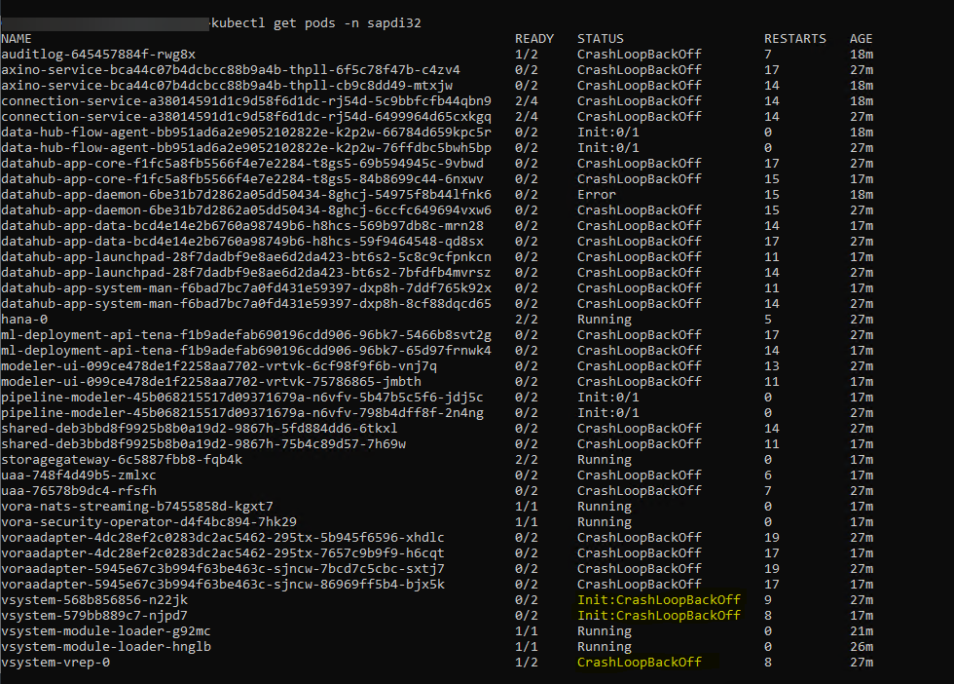
Task: Click pod name vsystem-module-loader-g92mc
Action: point(106,631)
